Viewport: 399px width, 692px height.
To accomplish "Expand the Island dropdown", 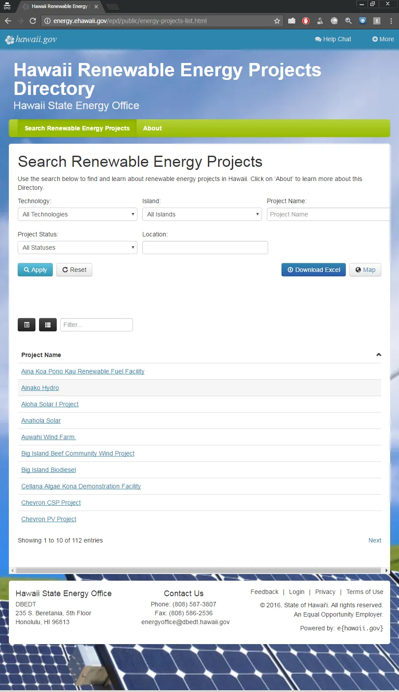I will pyautogui.click(x=202, y=214).
